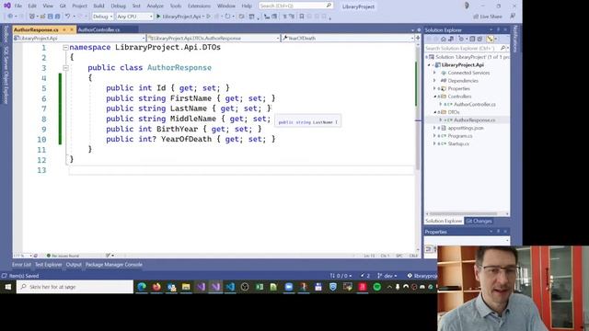The width and height of the screenshot is (589, 331).
Task: Click Search Solution Explorer field
Action: [x=467, y=48]
